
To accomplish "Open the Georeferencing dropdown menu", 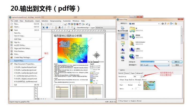I will 83,28.
